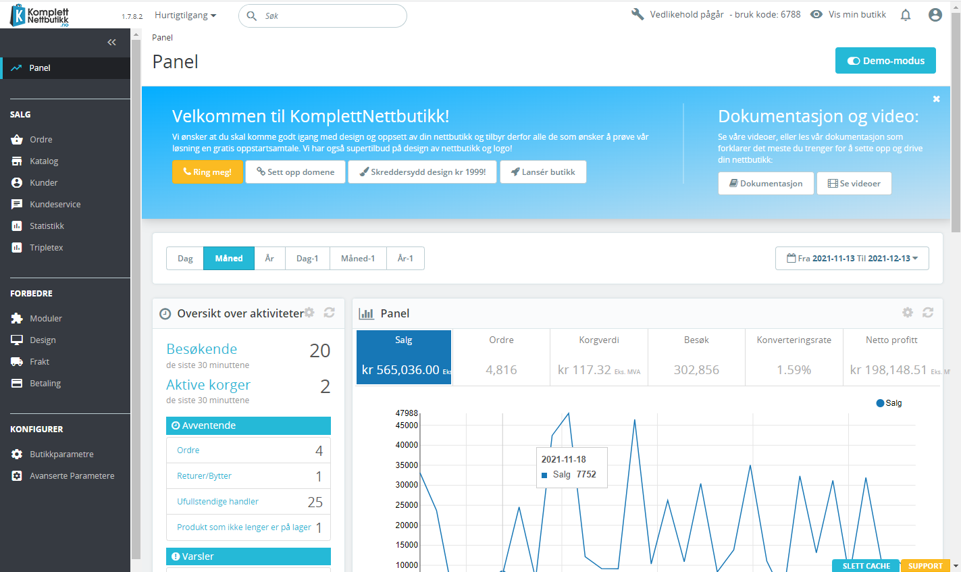Click the Betaling credit card icon

(x=17, y=384)
